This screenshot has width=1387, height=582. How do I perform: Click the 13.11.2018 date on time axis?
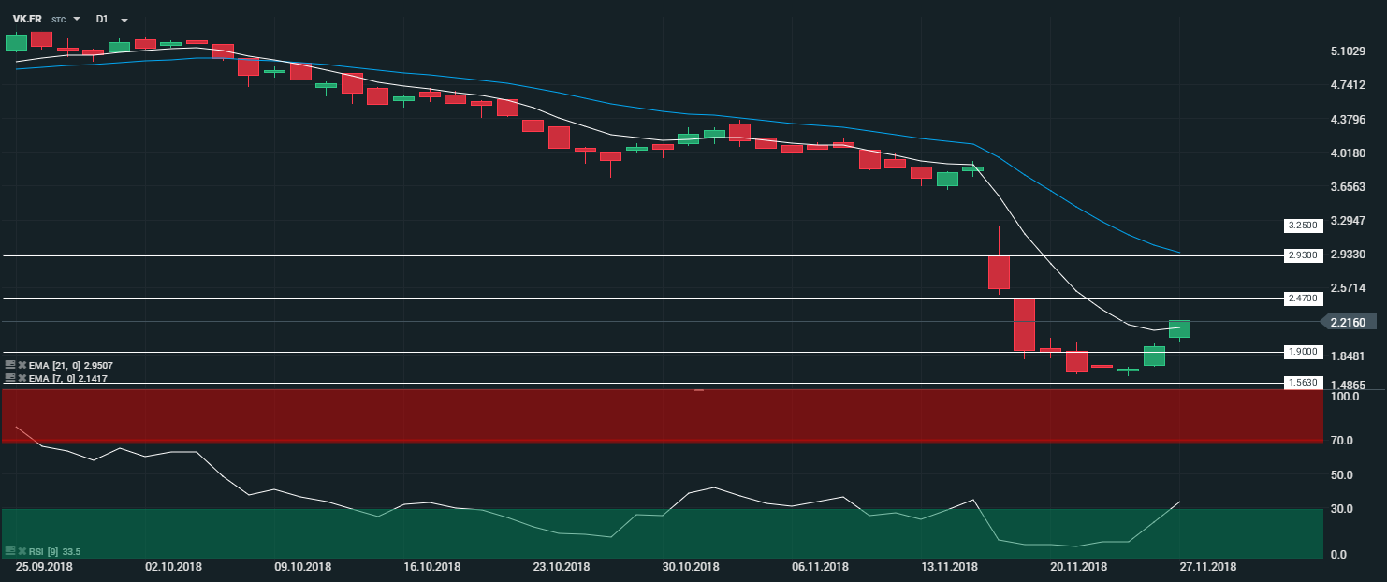tap(949, 567)
